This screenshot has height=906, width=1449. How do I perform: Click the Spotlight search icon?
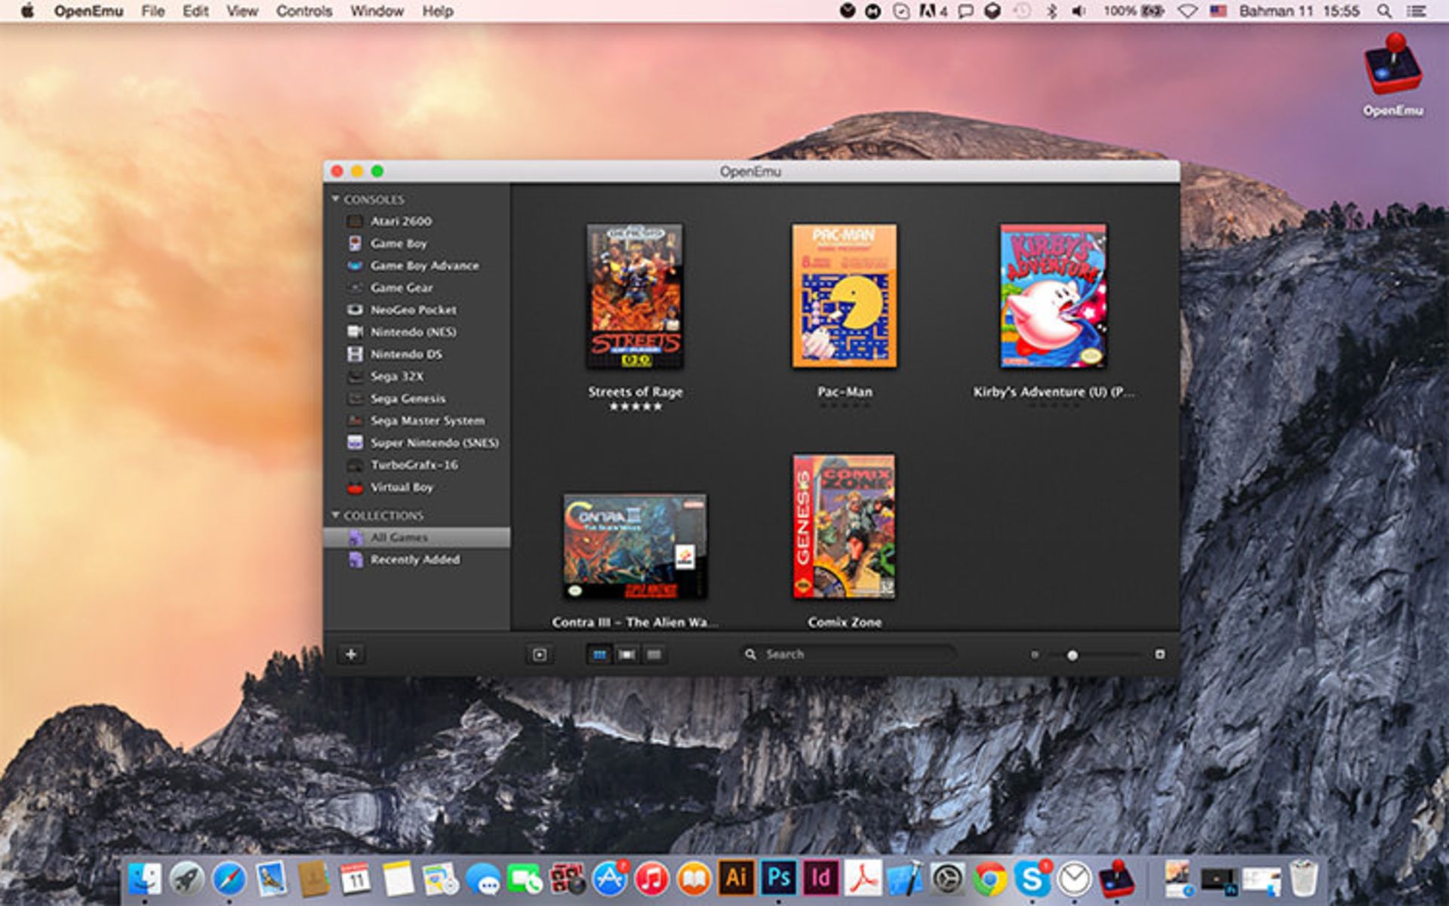[x=1384, y=11]
